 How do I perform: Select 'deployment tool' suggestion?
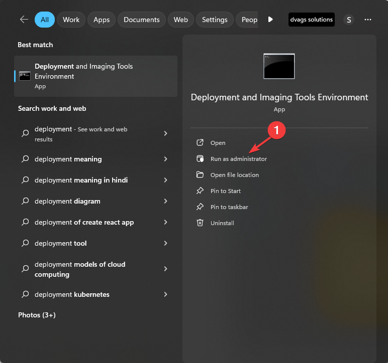point(96,243)
